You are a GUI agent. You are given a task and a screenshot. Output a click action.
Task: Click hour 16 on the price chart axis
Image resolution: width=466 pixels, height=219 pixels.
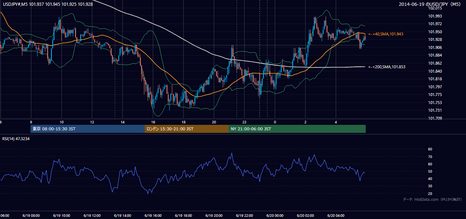click(153, 122)
